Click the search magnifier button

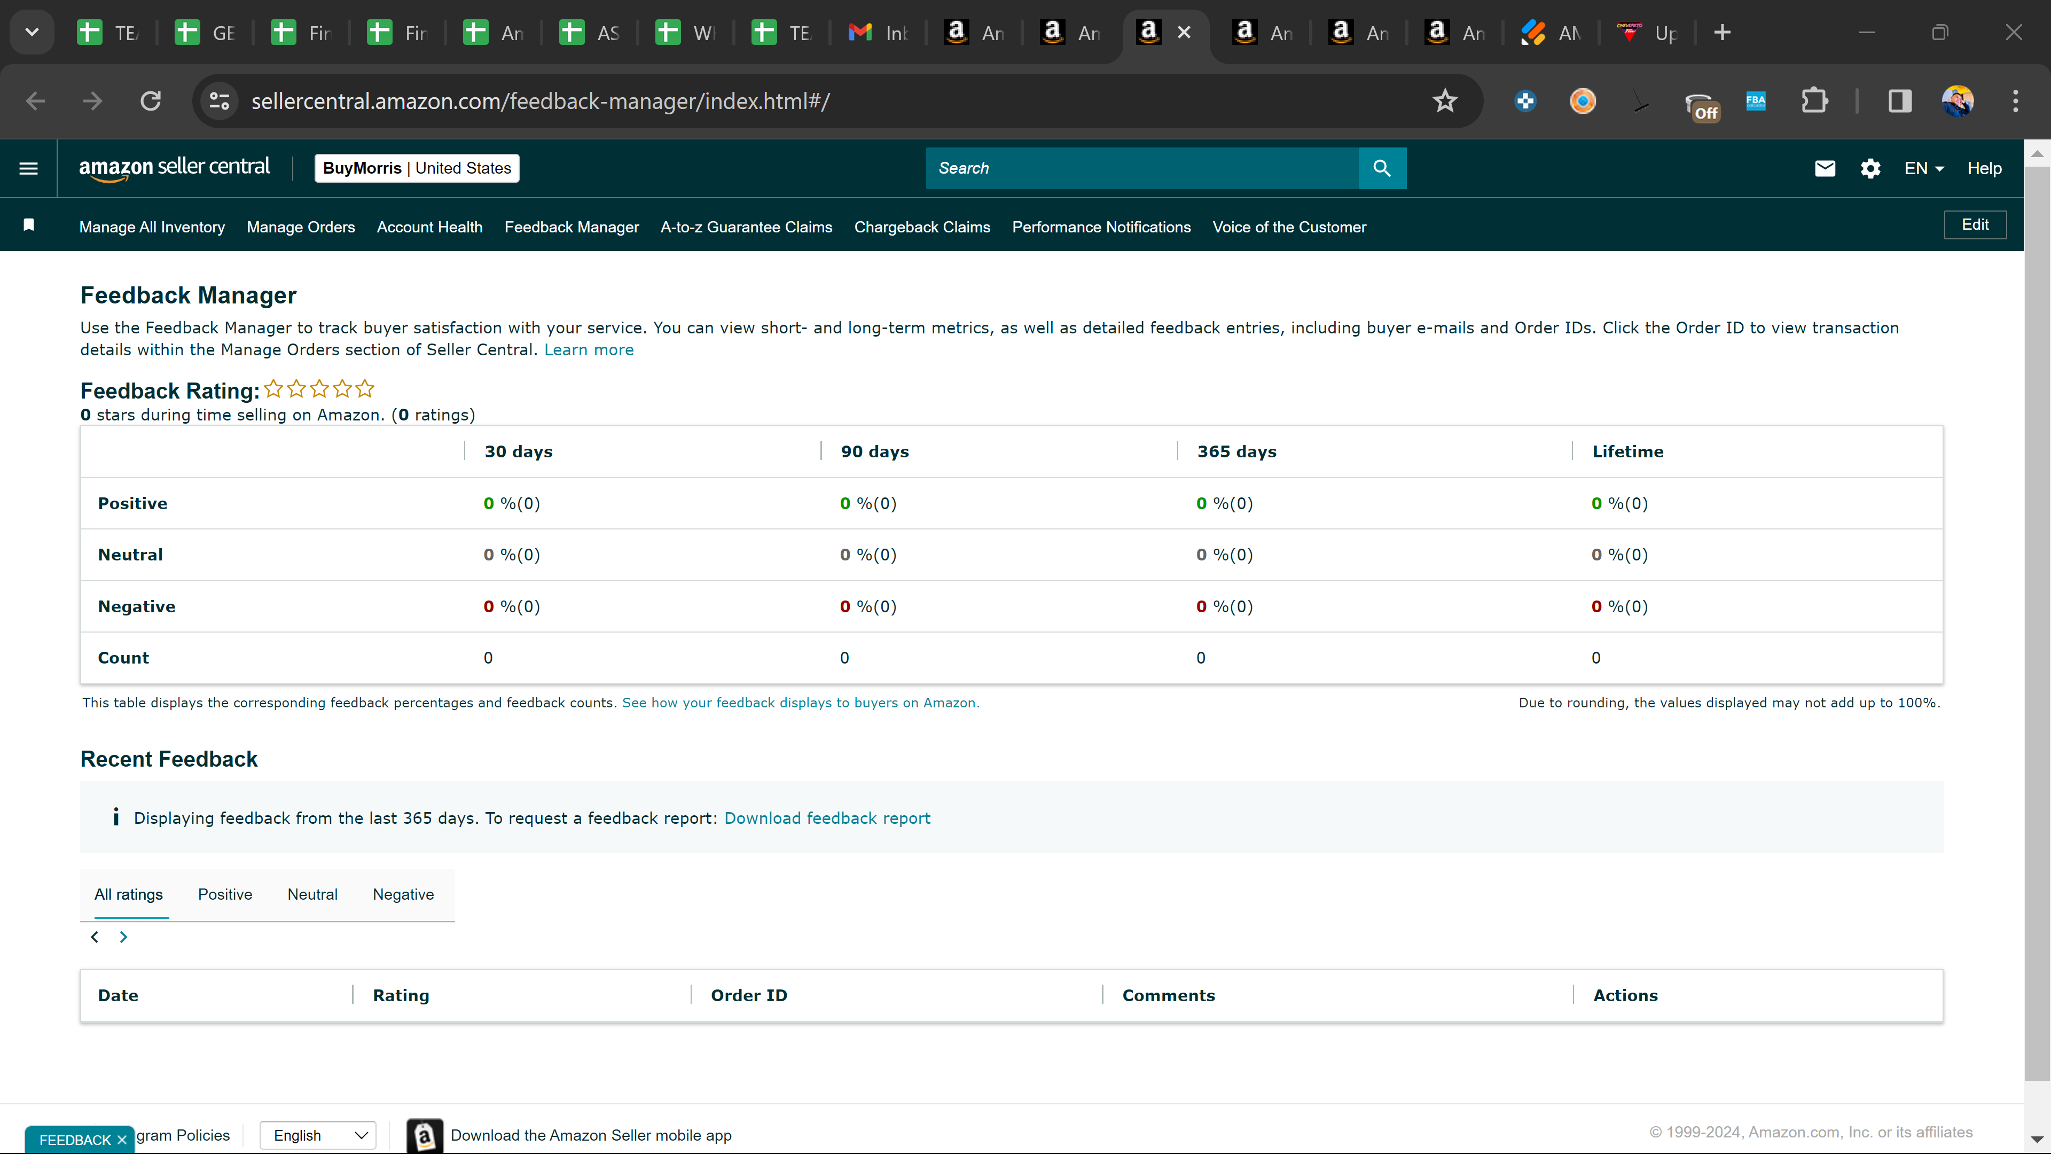pyautogui.click(x=1382, y=168)
